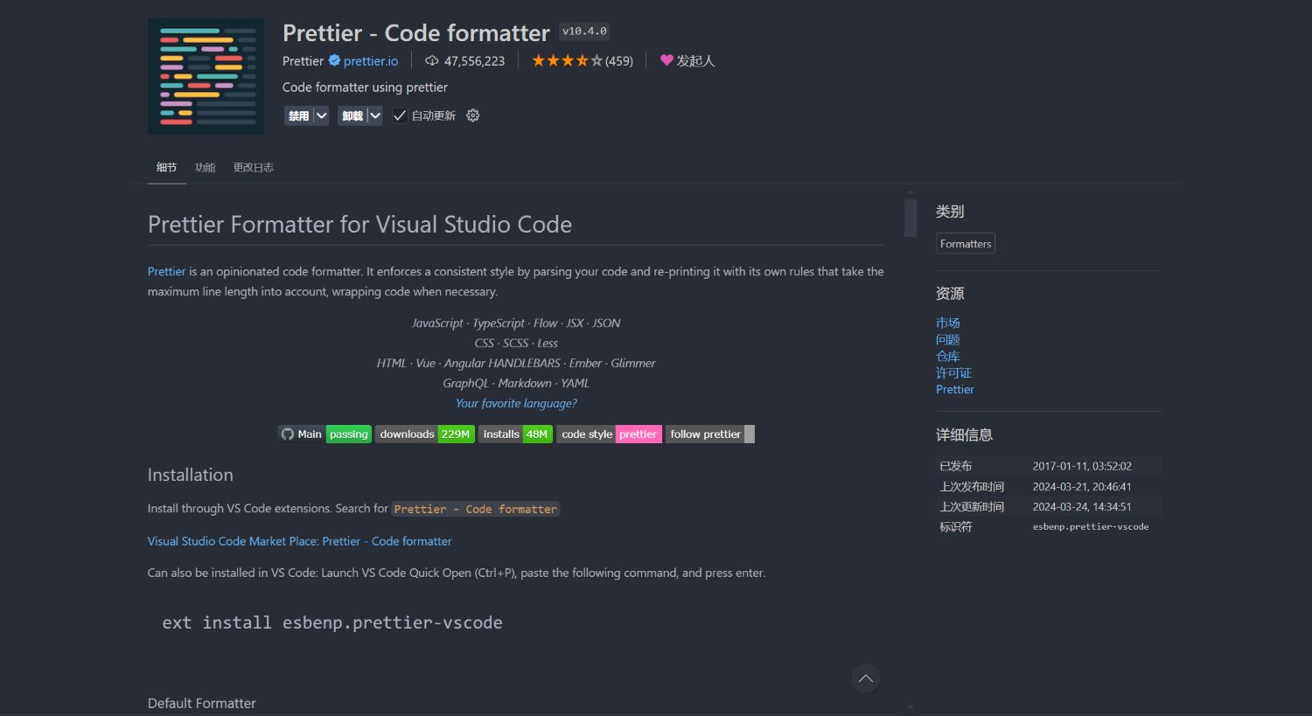Click the Prettier extension logo icon

click(x=206, y=76)
